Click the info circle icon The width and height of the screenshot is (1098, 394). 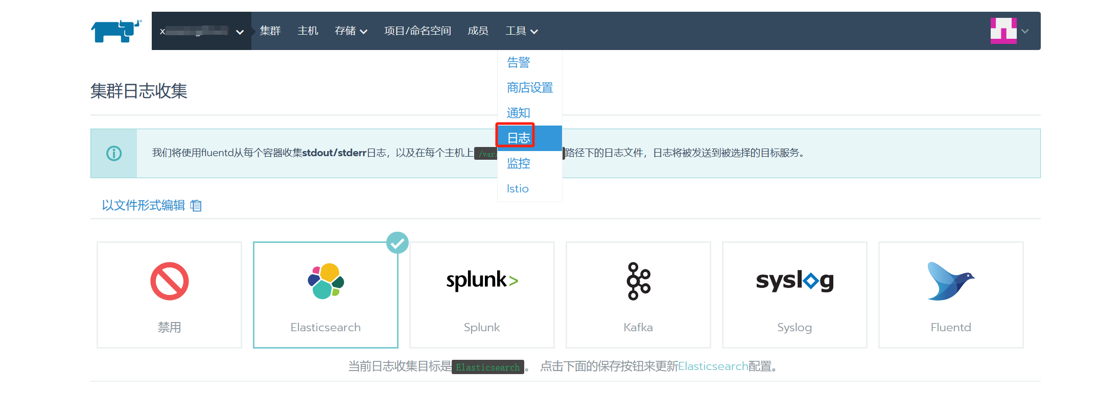(x=114, y=153)
